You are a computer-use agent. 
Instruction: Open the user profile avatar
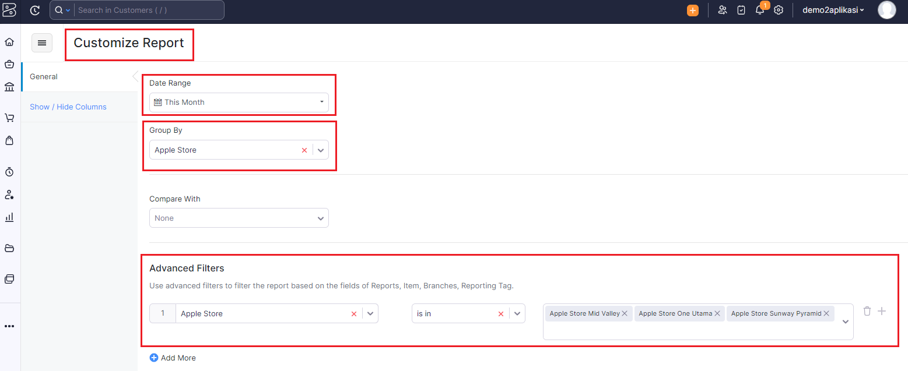pyautogui.click(x=887, y=10)
